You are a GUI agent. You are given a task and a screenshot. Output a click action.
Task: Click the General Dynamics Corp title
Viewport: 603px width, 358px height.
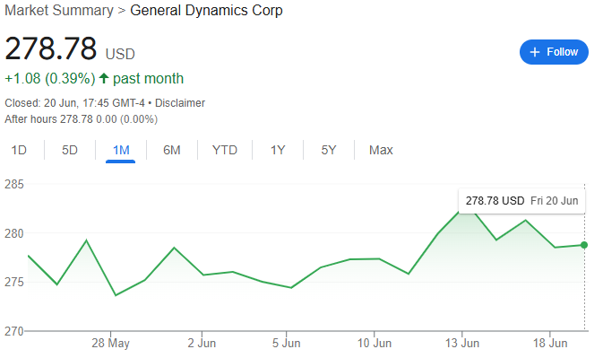tap(206, 11)
